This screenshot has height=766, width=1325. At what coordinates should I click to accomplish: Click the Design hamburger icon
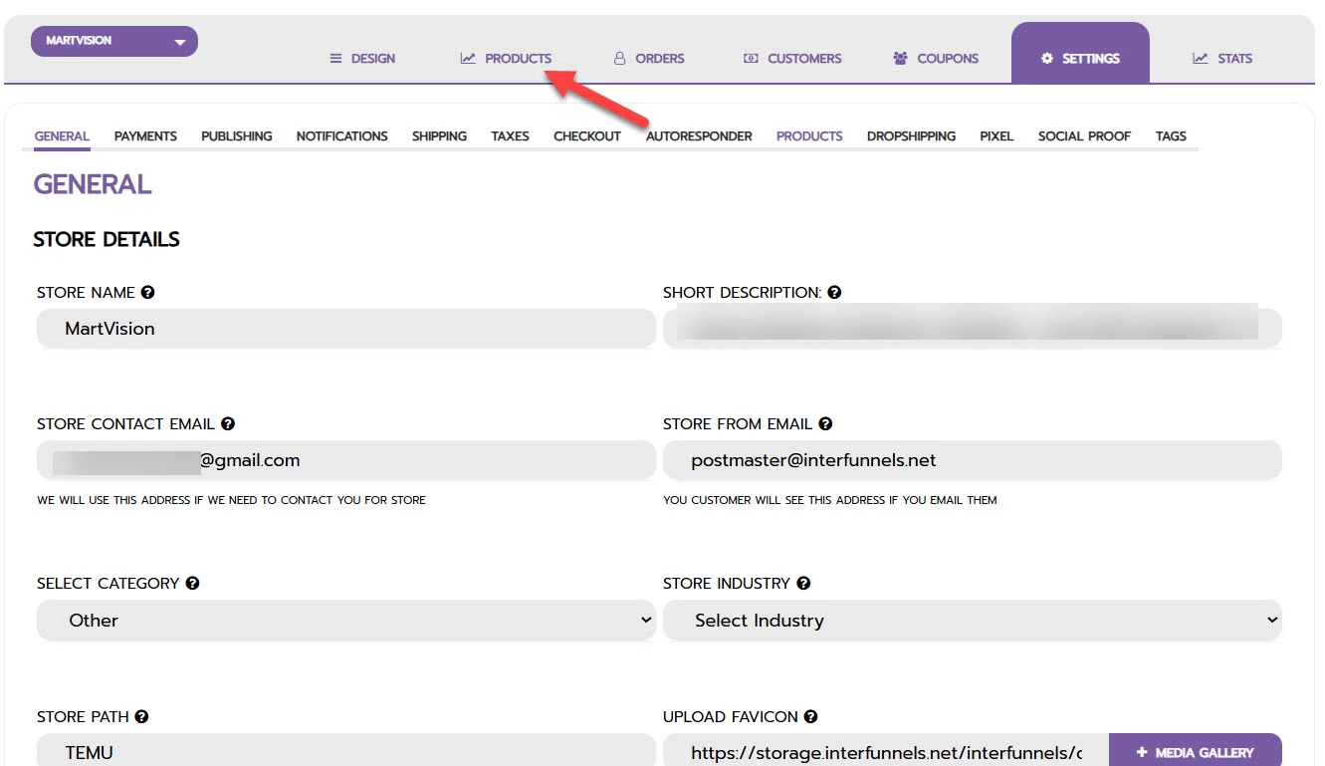click(x=336, y=59)
